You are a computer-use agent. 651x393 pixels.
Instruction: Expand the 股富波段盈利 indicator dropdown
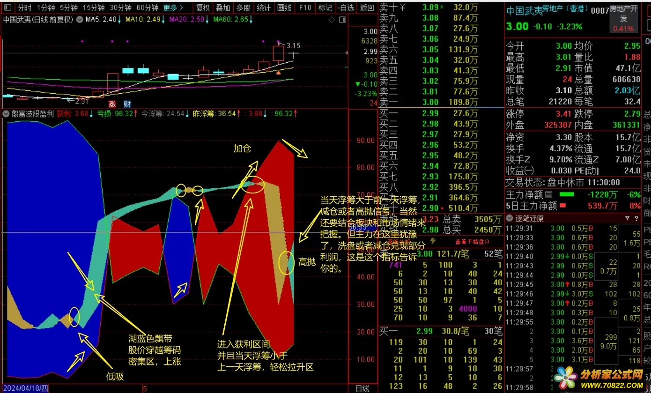[7, 113]
